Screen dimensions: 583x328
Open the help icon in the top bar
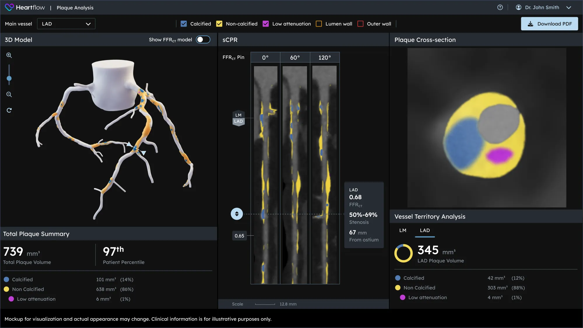pyautogui.click(x=500, y=7)
